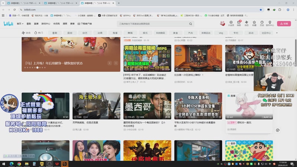Show previous banner slide
This screenshot has width=297, height=167.
(x=110, y=63)
